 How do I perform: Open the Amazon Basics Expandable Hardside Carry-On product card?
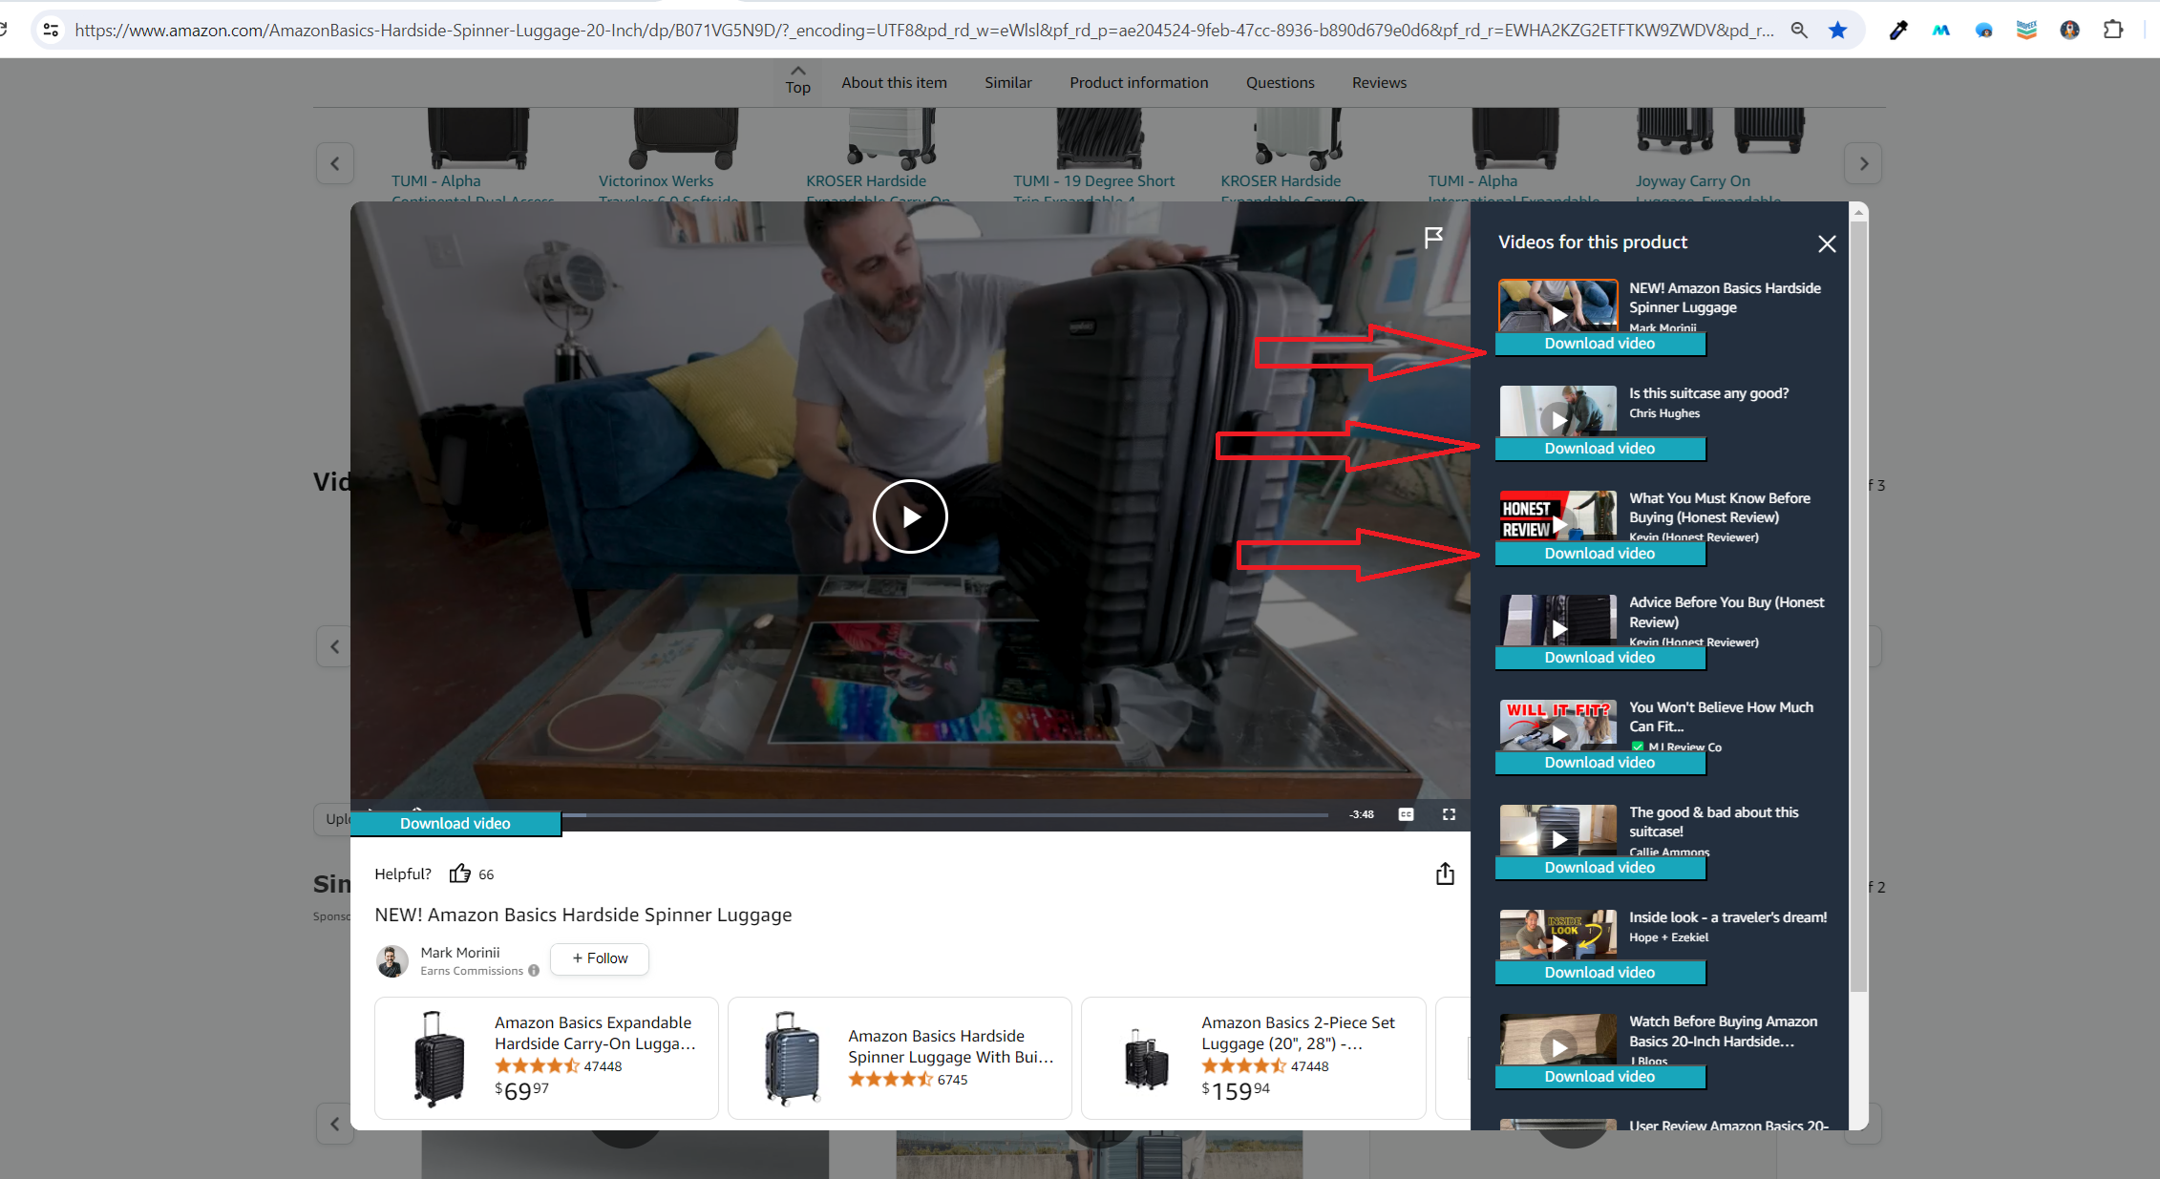(546, 1058)
